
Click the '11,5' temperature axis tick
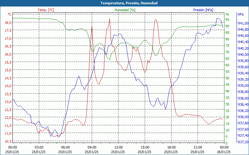8,125
